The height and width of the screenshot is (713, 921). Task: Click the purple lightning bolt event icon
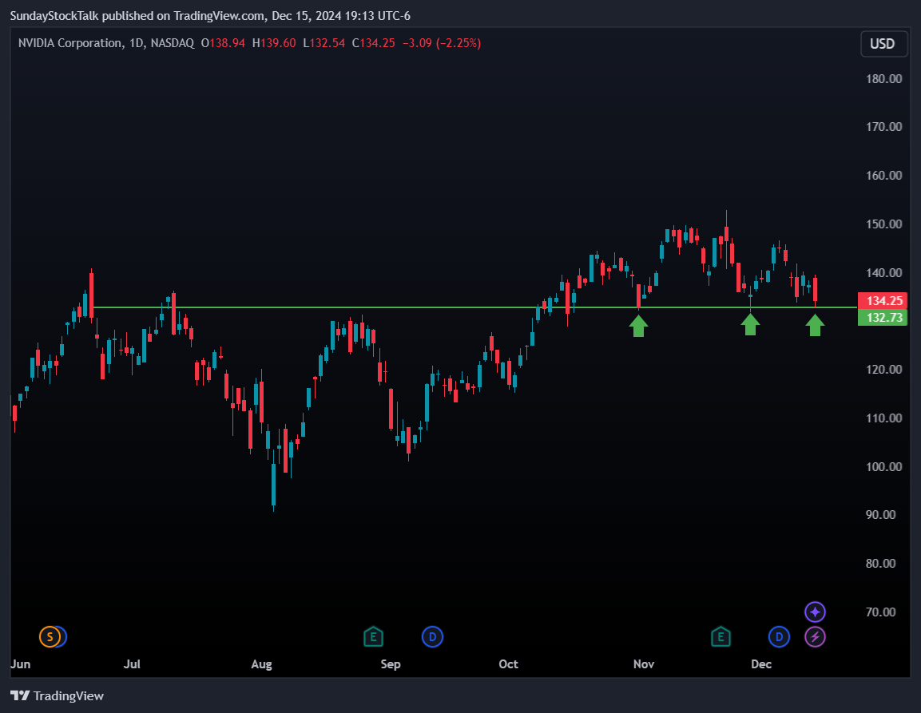click(815, 636)
